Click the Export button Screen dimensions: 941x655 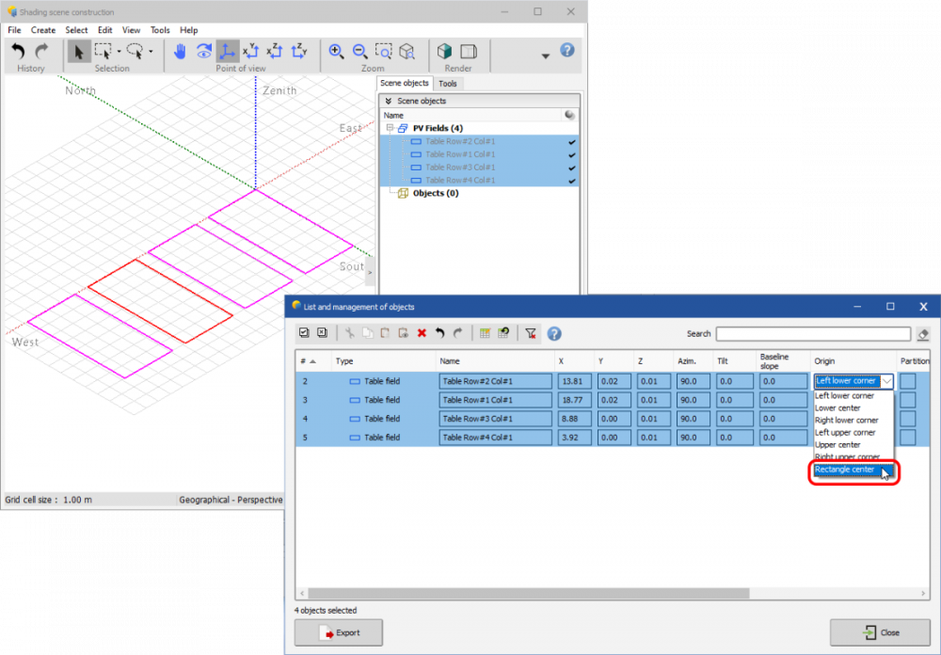coord(339,632)
